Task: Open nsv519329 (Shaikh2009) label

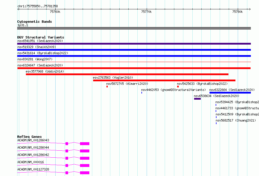Action: 37,47
